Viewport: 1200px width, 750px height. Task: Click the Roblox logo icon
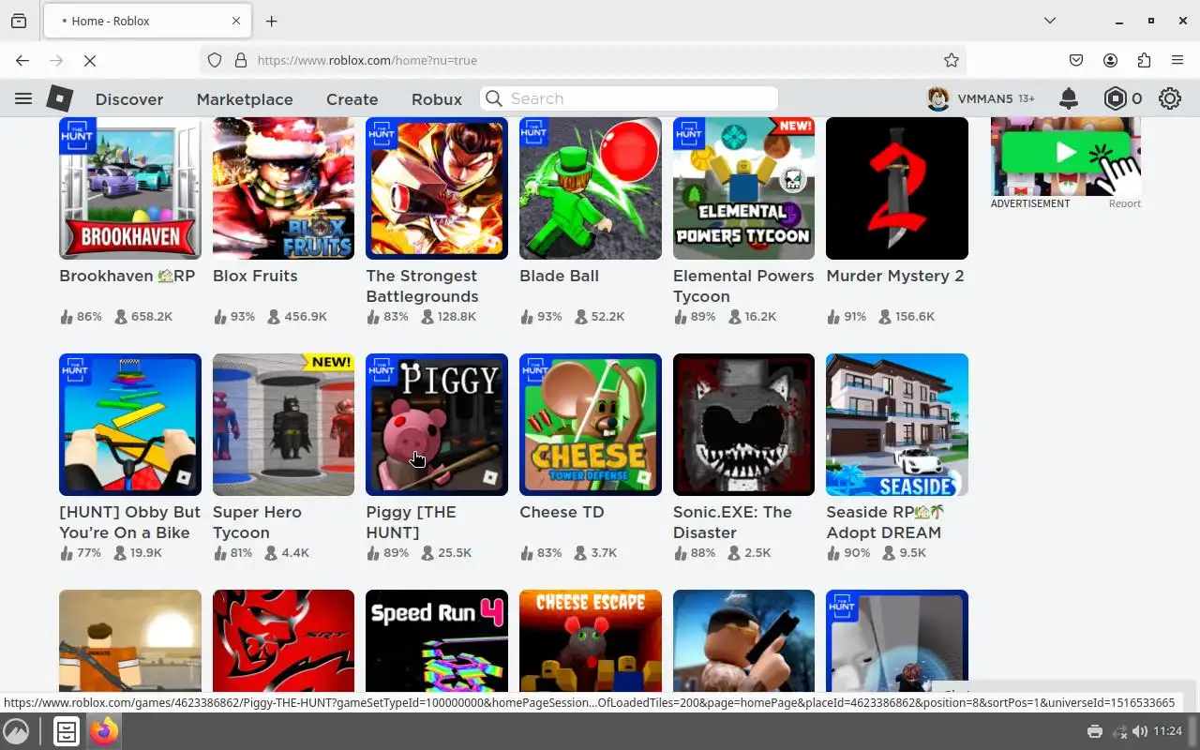coord(60,98)
